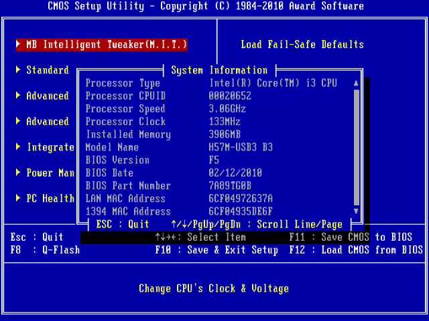Click CPUID value 00020652
This screenshot has height=321, width=429.
pos(230,96)
